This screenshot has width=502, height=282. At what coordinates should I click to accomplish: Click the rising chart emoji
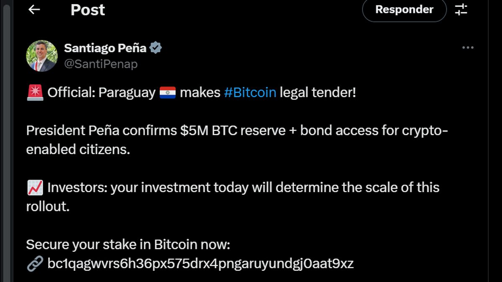coord(35,188)
